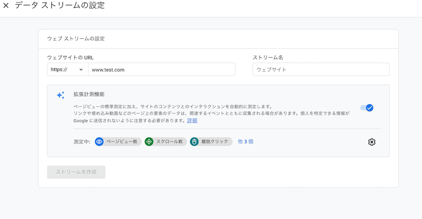Select the ページビュー数 chip

pos(118,141)
